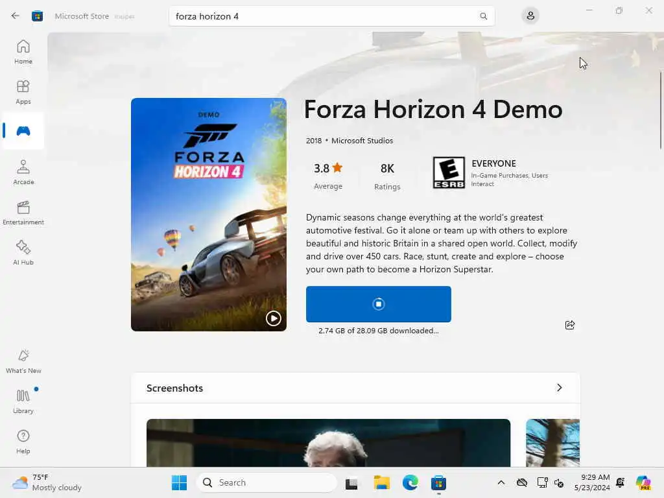Open the notifications bell icon
The height and width of the screenshot is (498, 664).
pos(621,482)
